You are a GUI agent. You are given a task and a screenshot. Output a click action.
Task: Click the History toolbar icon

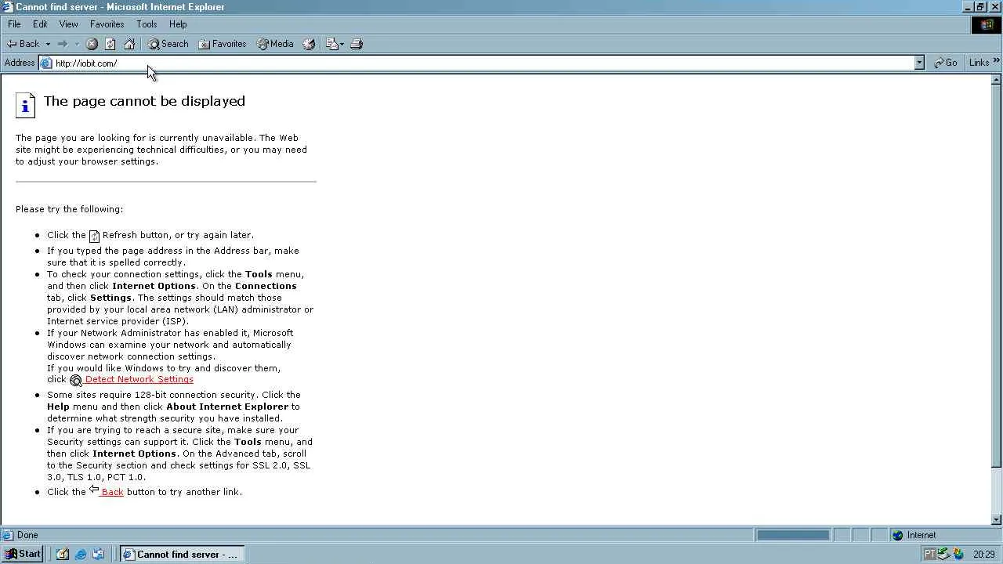(x=309, y=44)
